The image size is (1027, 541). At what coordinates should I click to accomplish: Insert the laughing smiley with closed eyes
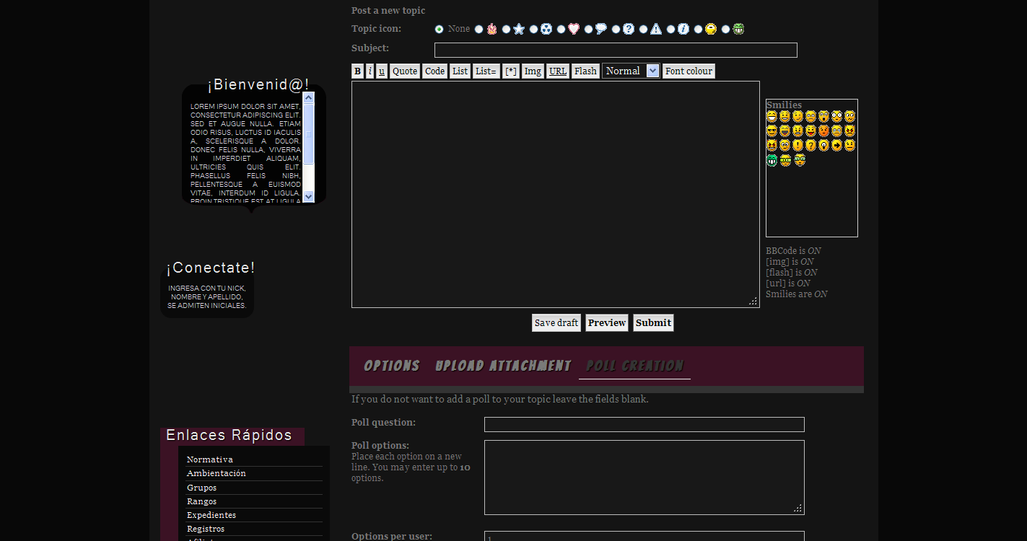click(x=785, y=131)
